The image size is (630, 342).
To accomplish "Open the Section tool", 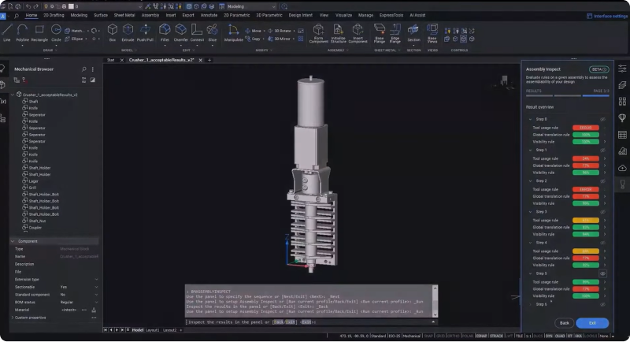I will (413, 32).
